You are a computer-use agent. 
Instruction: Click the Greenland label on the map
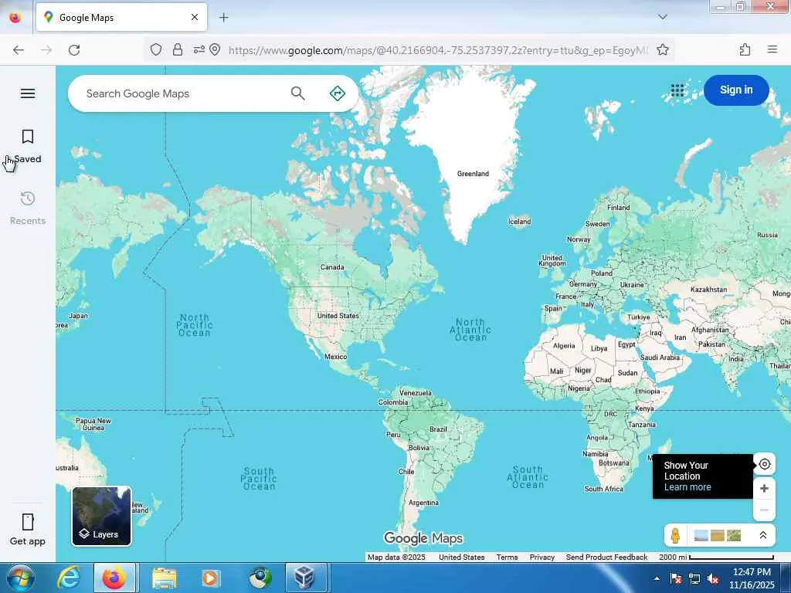(473, 174)
